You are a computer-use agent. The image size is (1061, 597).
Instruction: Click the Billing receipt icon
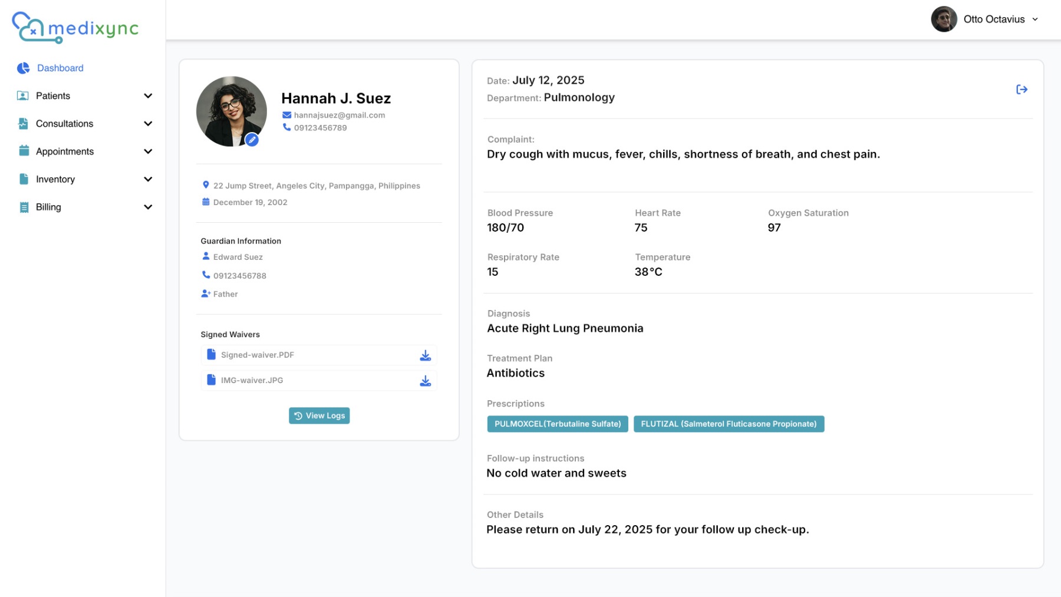pyautogui.click(x=24, y=207)
